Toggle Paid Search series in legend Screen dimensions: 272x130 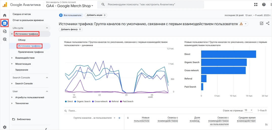click(127, 101)
